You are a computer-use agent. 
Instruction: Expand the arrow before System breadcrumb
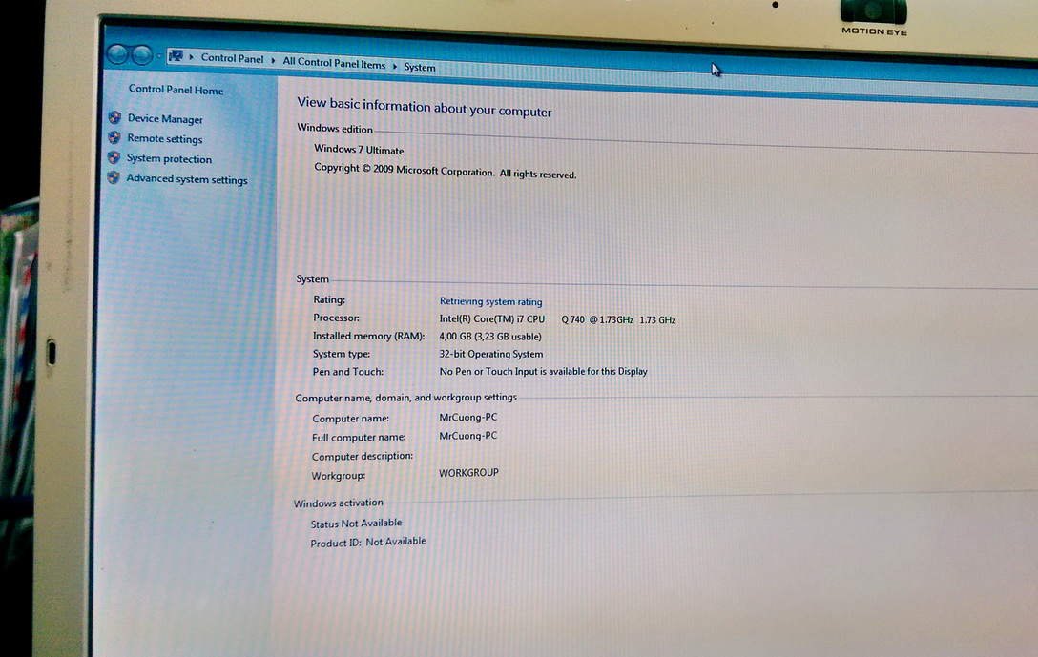coord(395,66)
